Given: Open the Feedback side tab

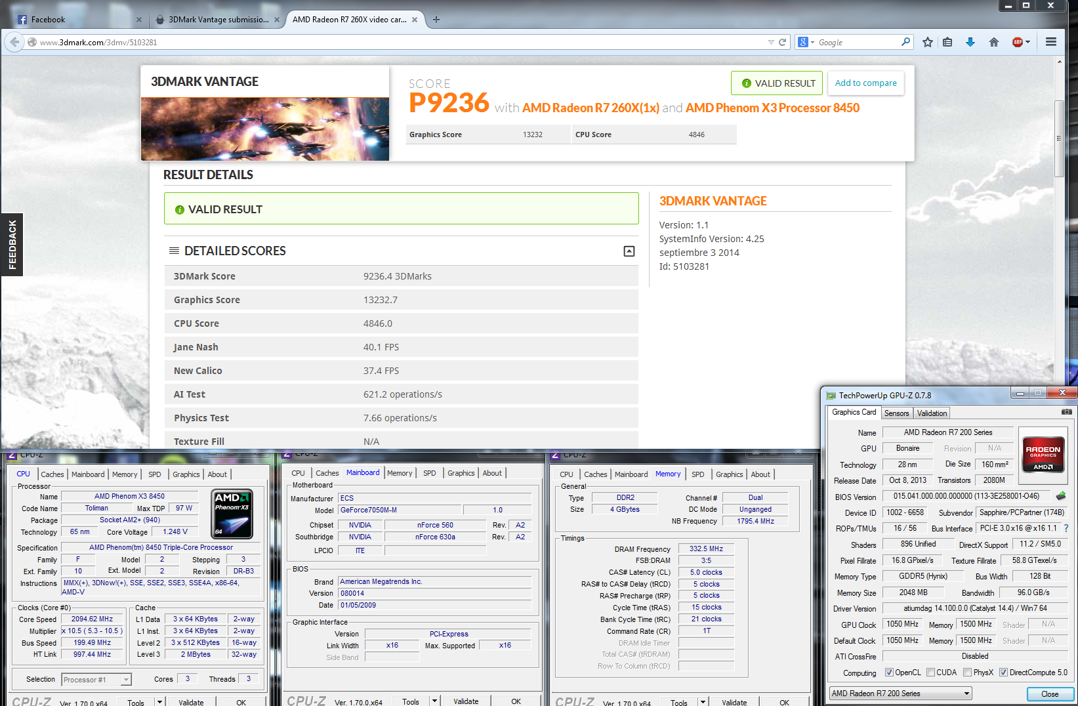Looking at the screenshot, I should click(12, 245).
